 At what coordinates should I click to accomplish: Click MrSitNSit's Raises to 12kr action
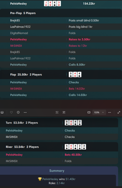[x=78, y=46]
